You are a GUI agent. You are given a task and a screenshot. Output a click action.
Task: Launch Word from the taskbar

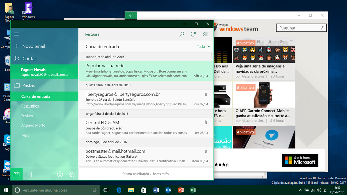tap(156, 190)
